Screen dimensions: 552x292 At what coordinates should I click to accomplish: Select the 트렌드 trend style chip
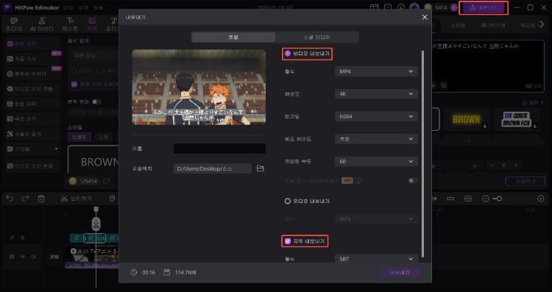click(x=79, y=137)
